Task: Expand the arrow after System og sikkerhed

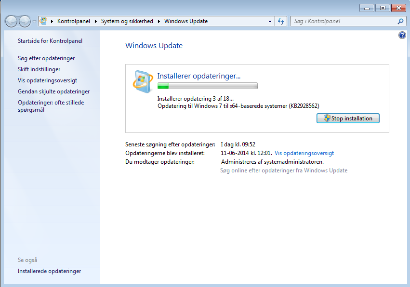Action: [159, 22]
